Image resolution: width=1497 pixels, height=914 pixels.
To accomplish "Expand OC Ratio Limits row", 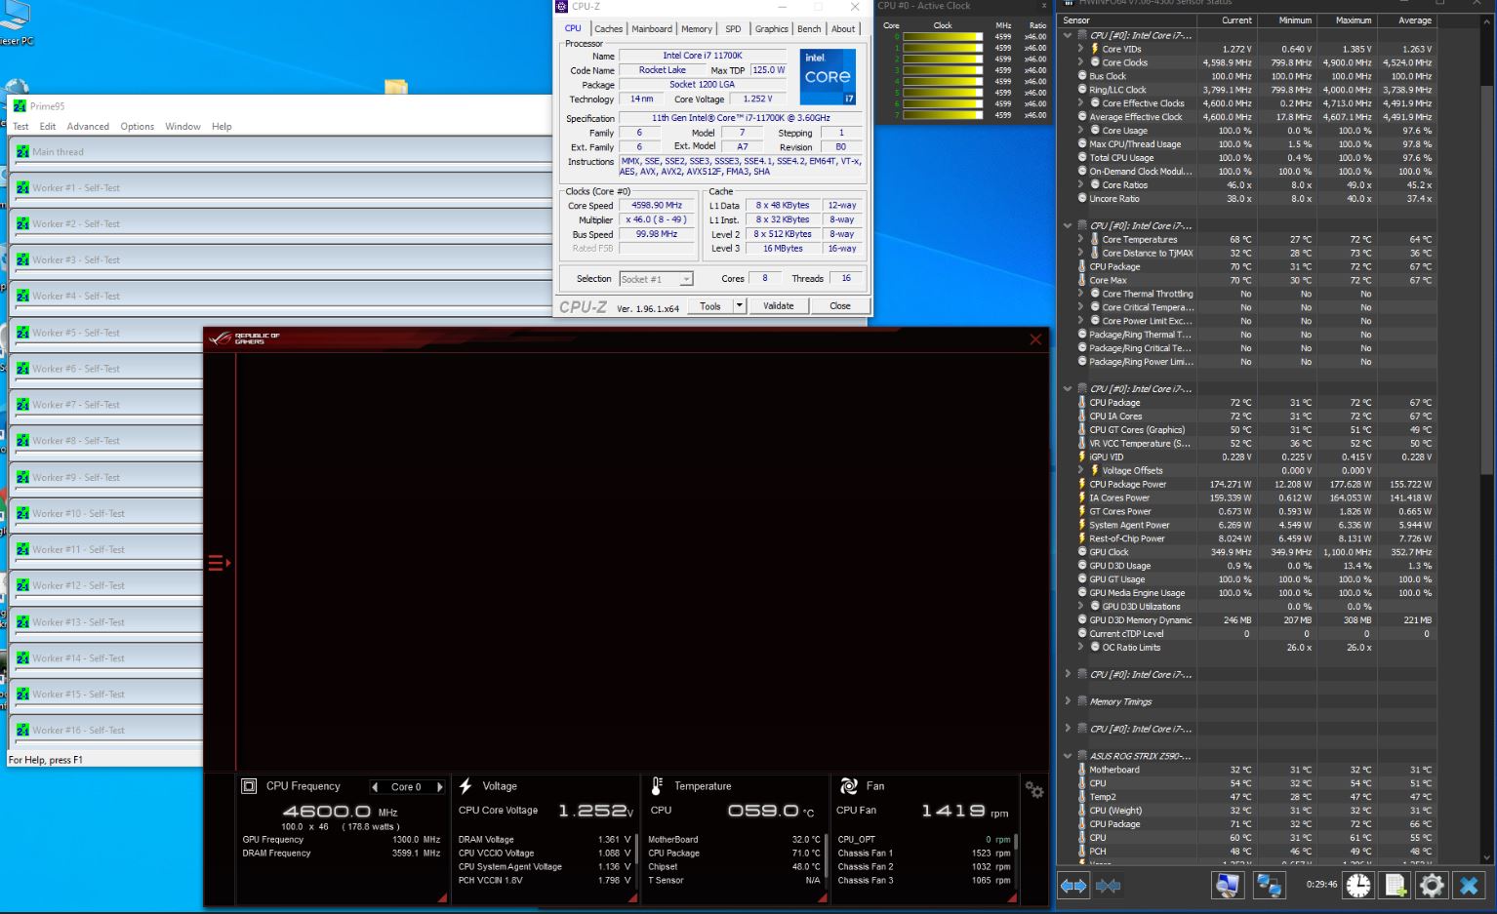I will point(1080,647).
